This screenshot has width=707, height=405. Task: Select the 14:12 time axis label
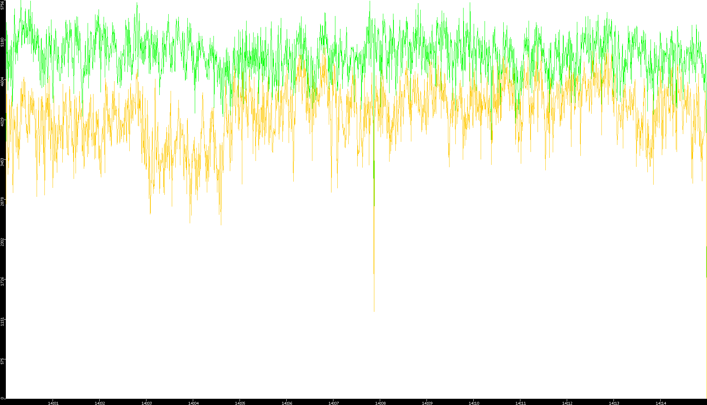click(x=567, y=403)
